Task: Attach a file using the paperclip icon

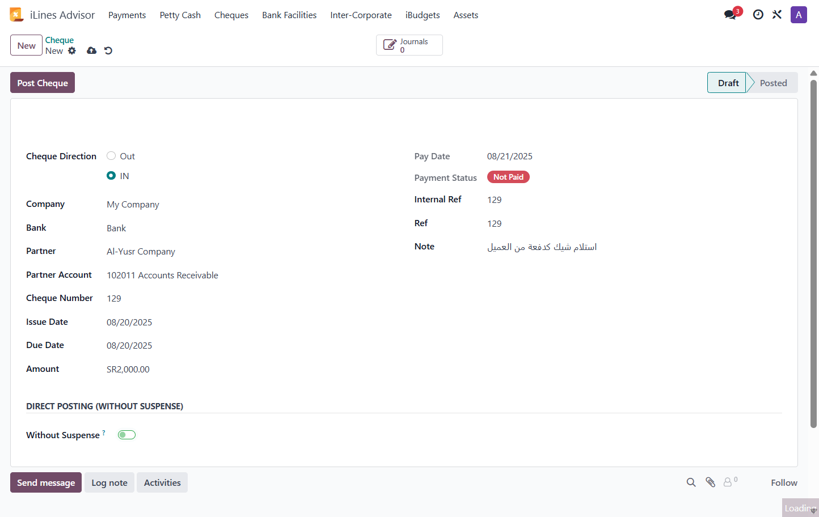Action: 710,482
